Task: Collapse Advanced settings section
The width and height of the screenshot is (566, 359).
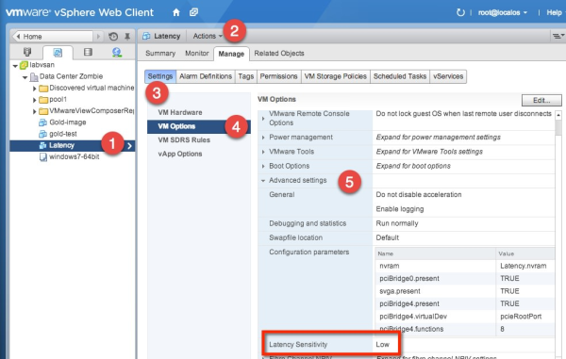Action: [263, 181]
